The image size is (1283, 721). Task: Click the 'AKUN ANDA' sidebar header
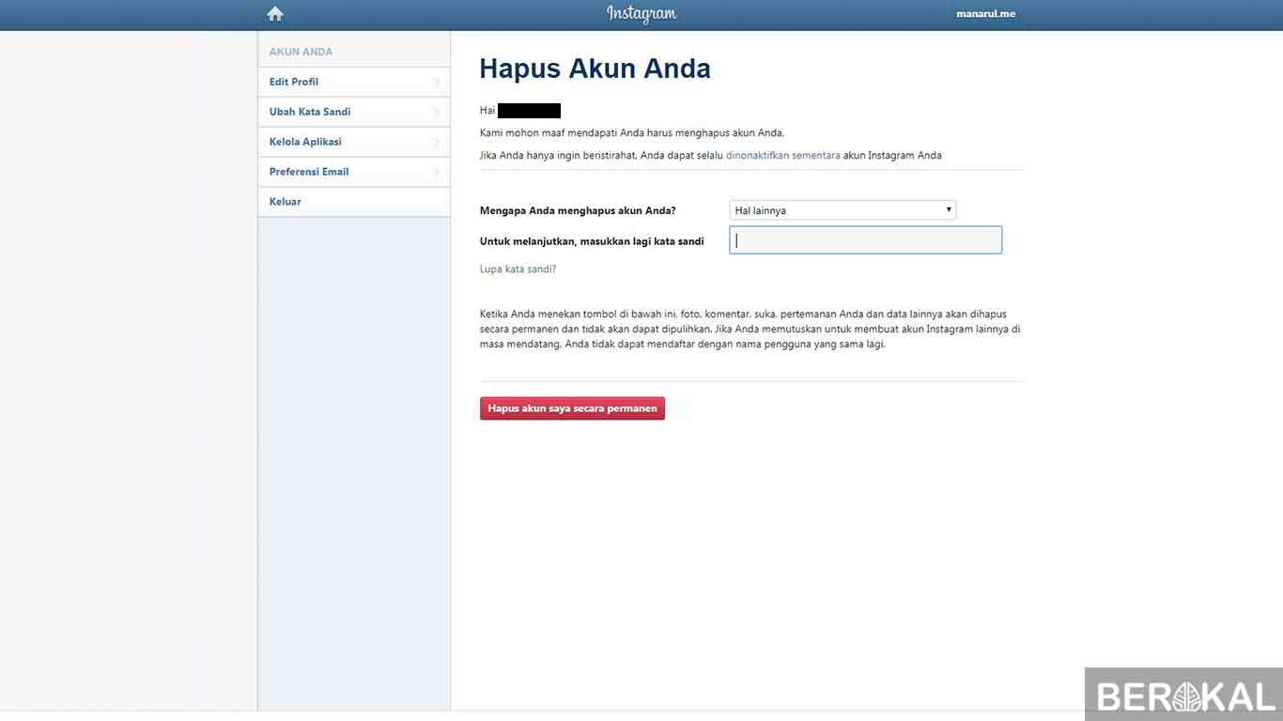[301, 53]
